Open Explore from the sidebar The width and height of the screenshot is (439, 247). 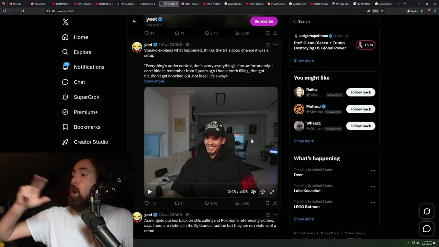point(76,52)
